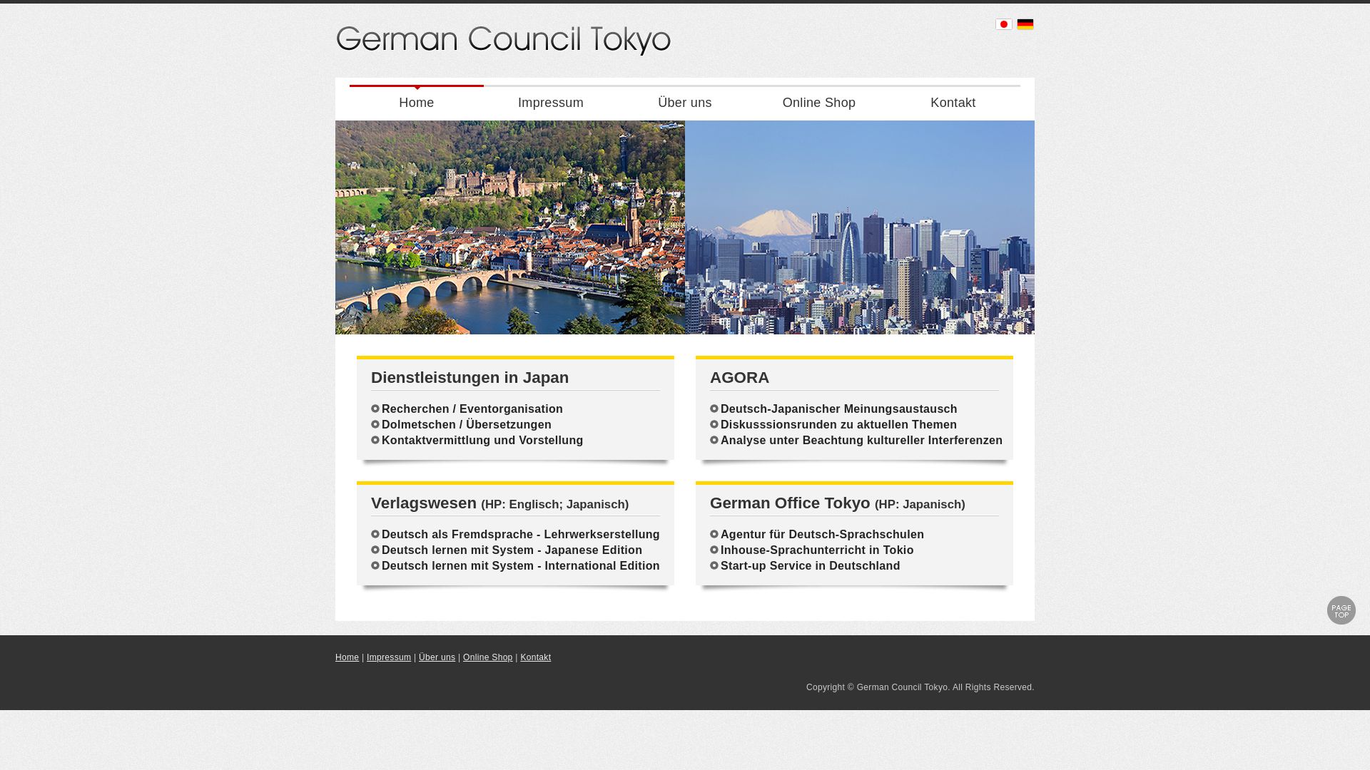Select Deutsch lernen mit System - Japanese Edition
This screenshot has width=1370, height=770.
click(512, 550)
